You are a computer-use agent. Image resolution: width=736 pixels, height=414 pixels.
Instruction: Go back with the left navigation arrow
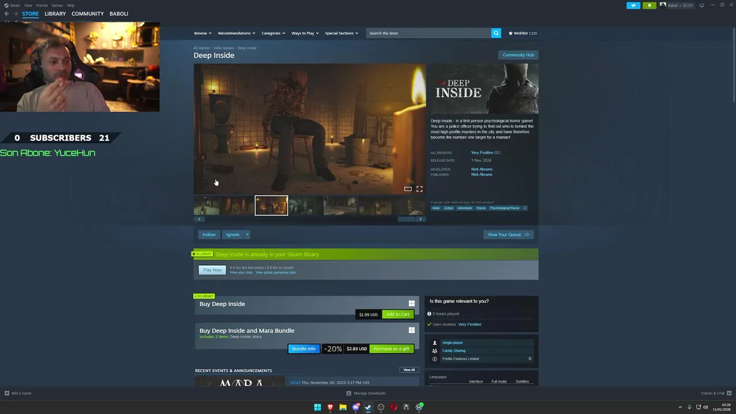click(7, 14)
